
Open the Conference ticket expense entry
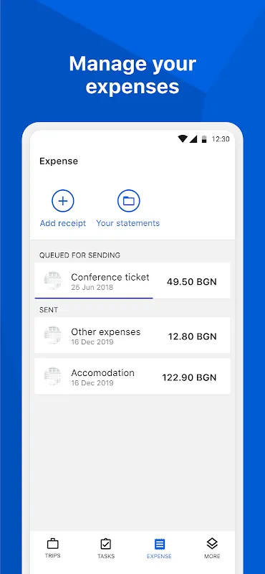click(132, 281)
